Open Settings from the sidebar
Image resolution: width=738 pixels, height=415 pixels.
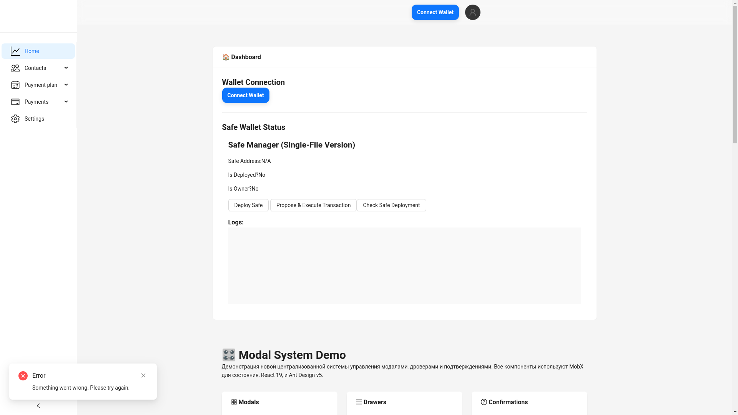point(38,119)
